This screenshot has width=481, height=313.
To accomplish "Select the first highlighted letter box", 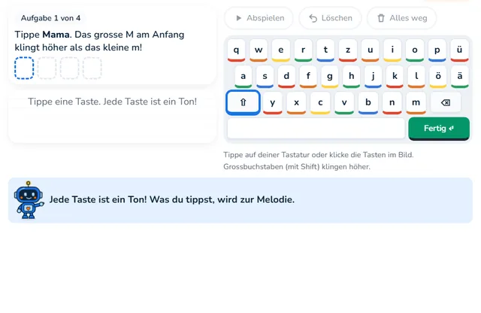I will [24, 68].
